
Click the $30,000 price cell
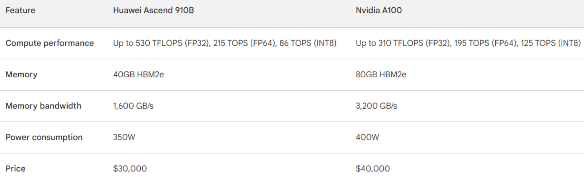click(x=130, y=169)
